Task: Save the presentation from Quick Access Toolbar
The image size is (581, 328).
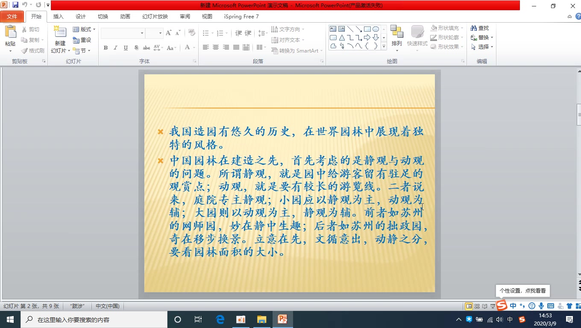Action: coord(15,5)
